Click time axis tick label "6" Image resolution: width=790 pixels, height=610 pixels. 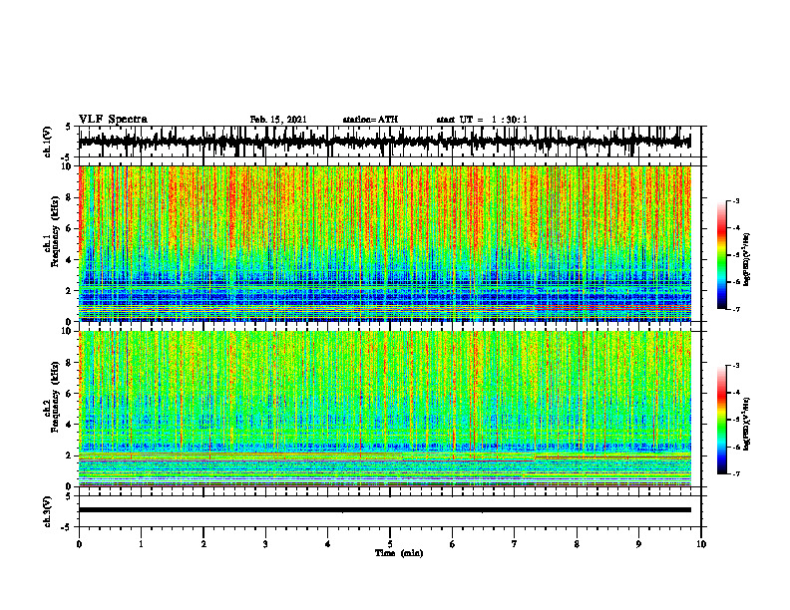453,544
